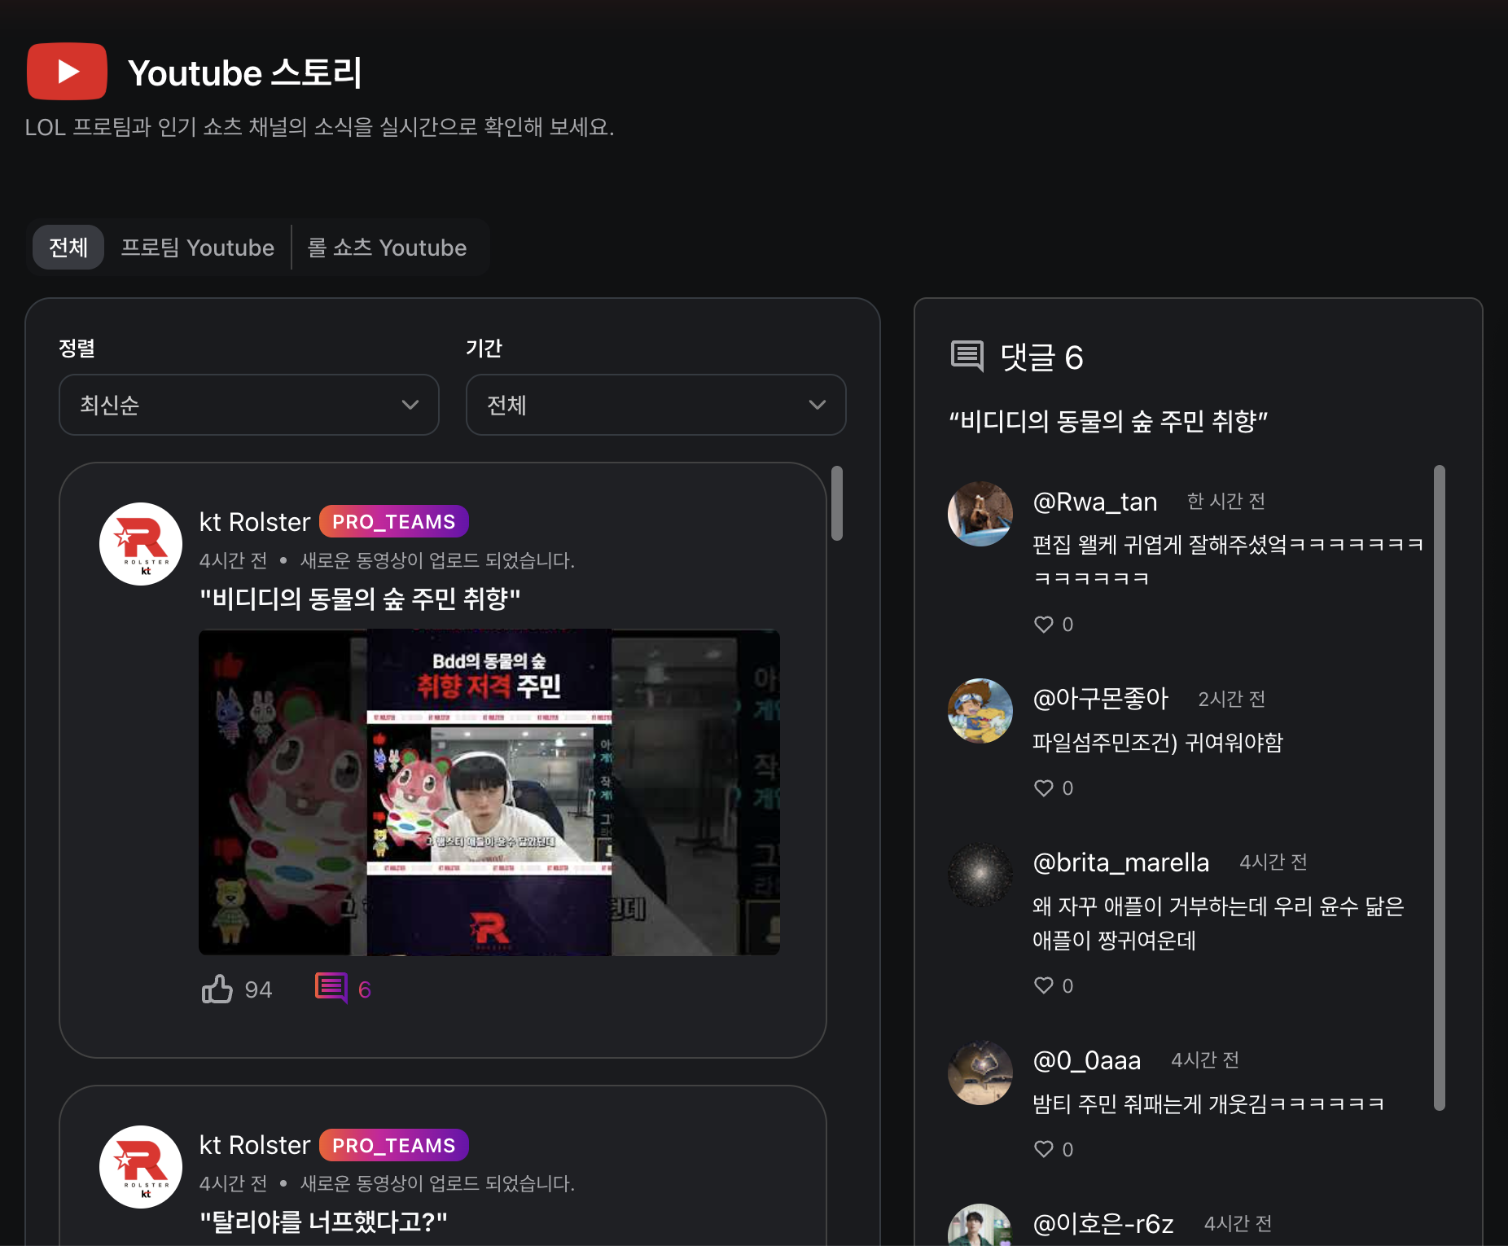Open the "탈리야를 너프했다고?" post title
Viewport: 1508px width, 1246px height.
pyautogui.click(x=323, y=1222)
